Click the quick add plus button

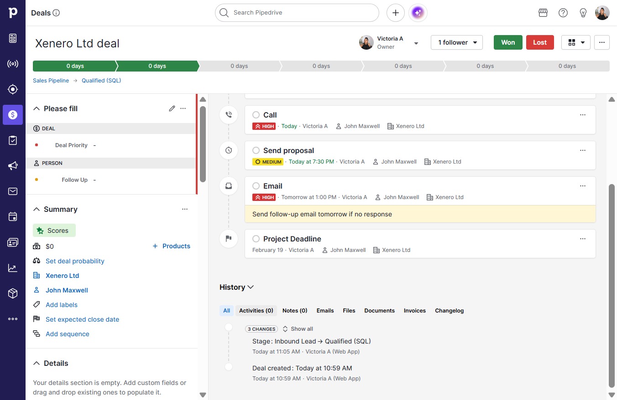coord(396,13)
